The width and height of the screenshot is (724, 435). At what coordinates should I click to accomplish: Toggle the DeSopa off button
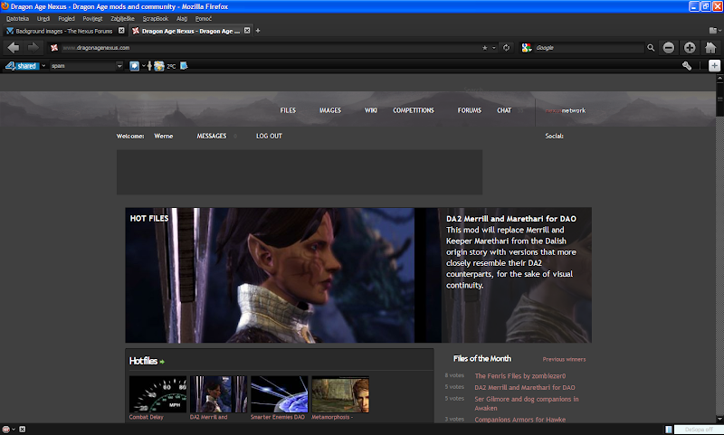click(698, 430)
